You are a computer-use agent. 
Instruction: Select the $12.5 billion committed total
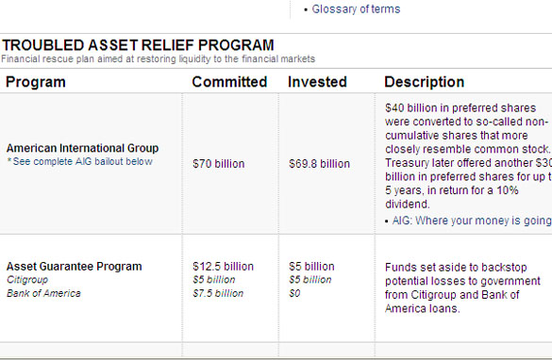click(224, 267)
